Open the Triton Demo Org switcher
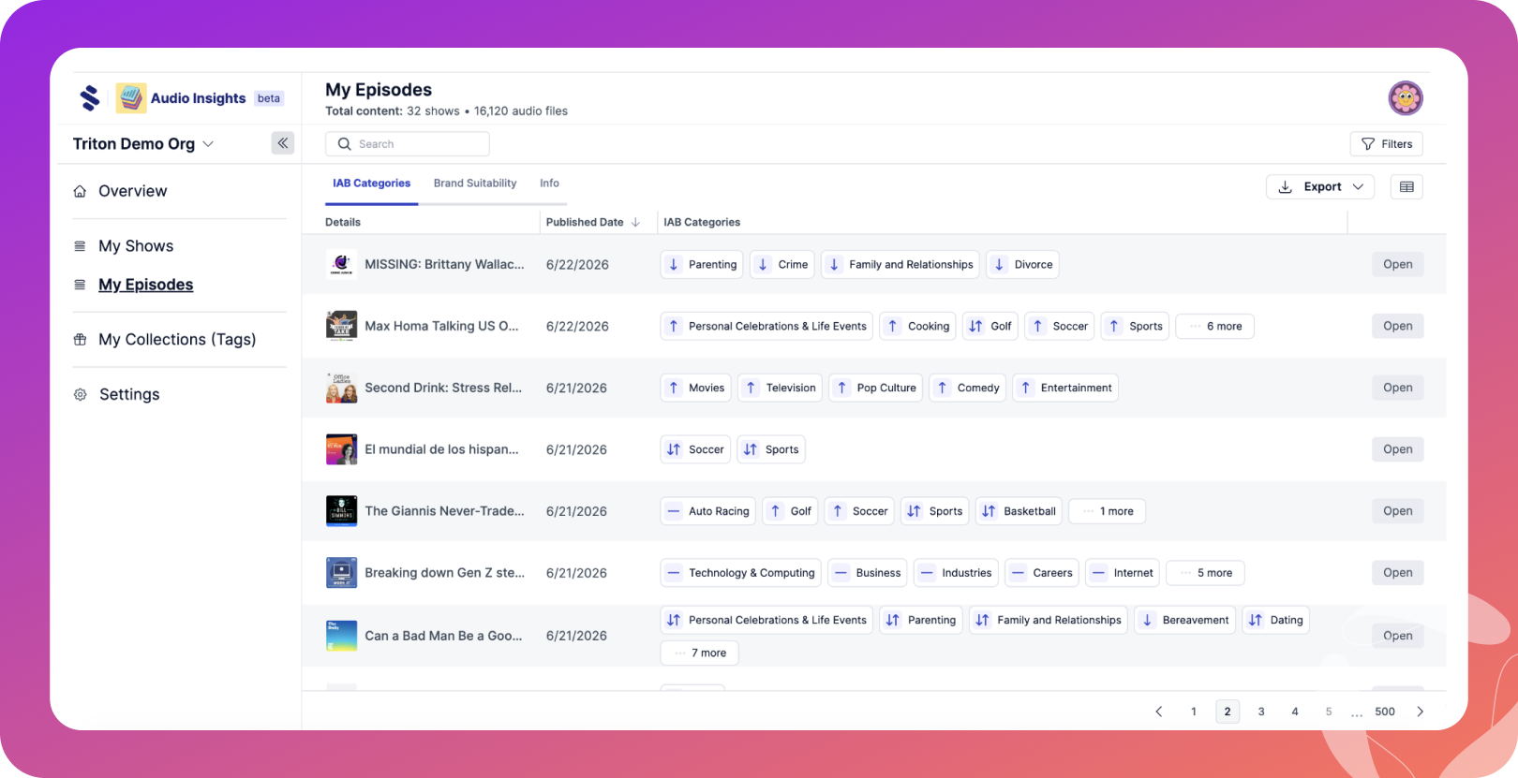 click(143, 143)
